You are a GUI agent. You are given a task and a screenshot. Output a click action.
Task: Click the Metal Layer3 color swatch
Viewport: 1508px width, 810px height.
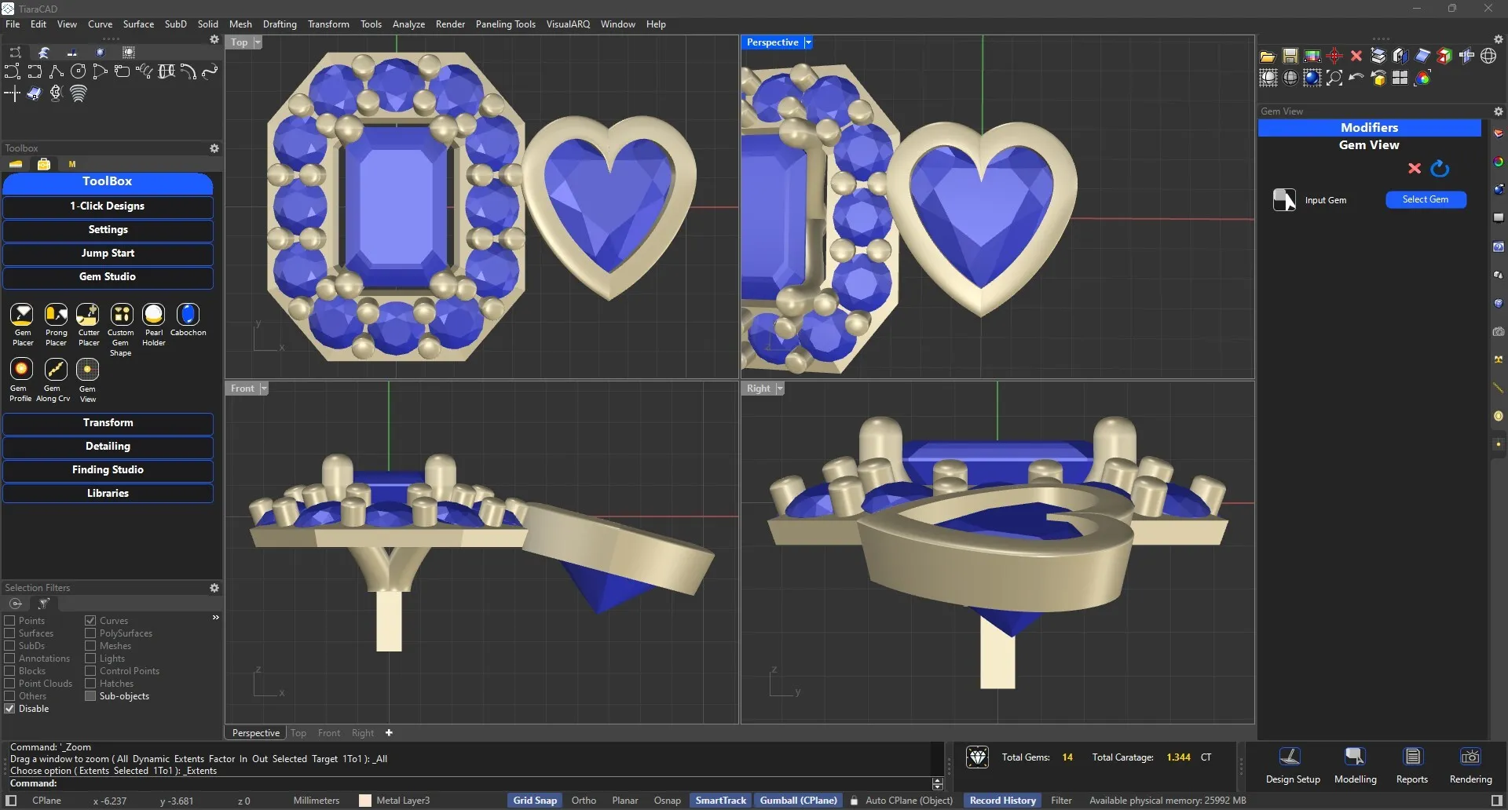tap(364, 800)
